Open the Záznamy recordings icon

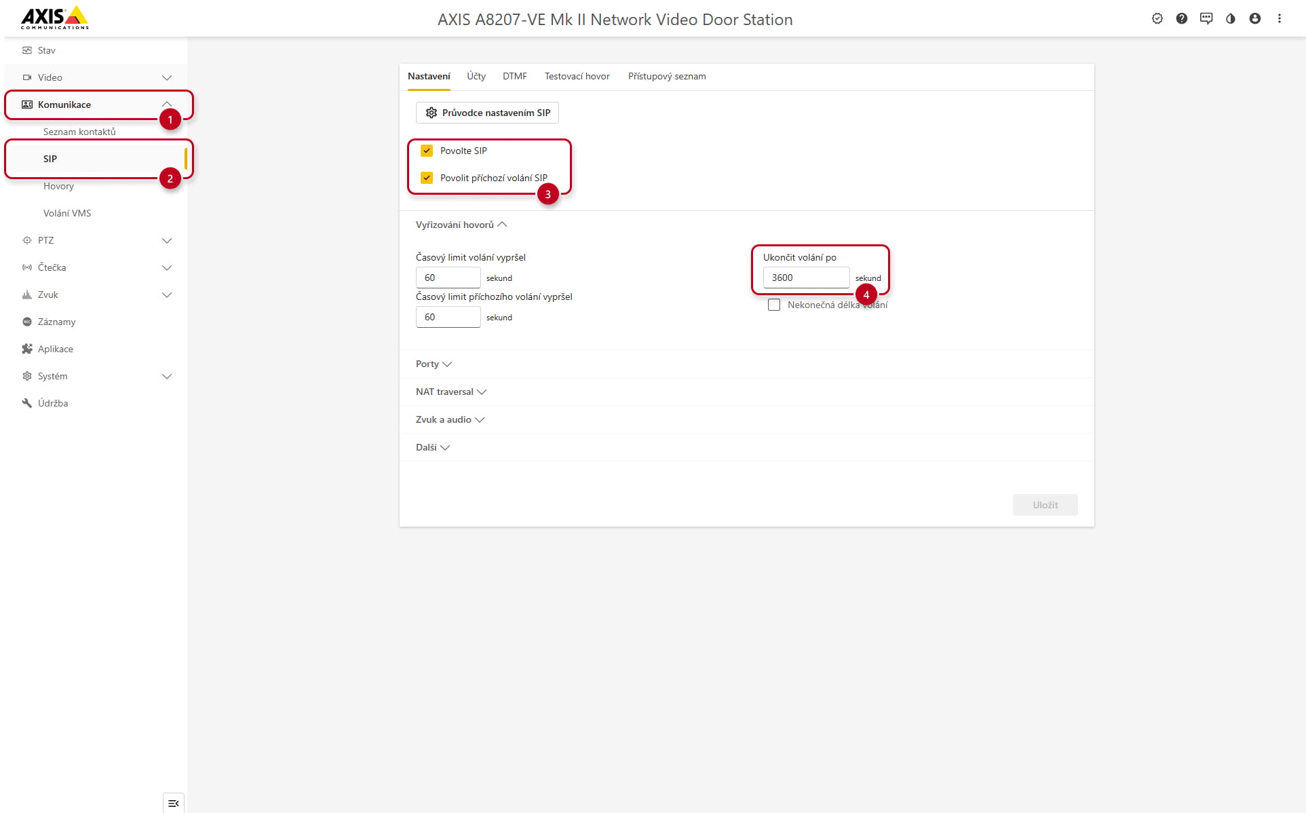(x=27, y=322)
